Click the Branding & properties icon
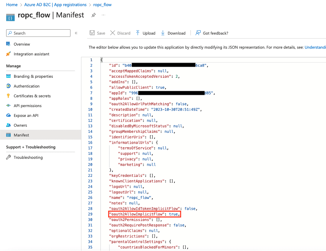 point(8,76)
